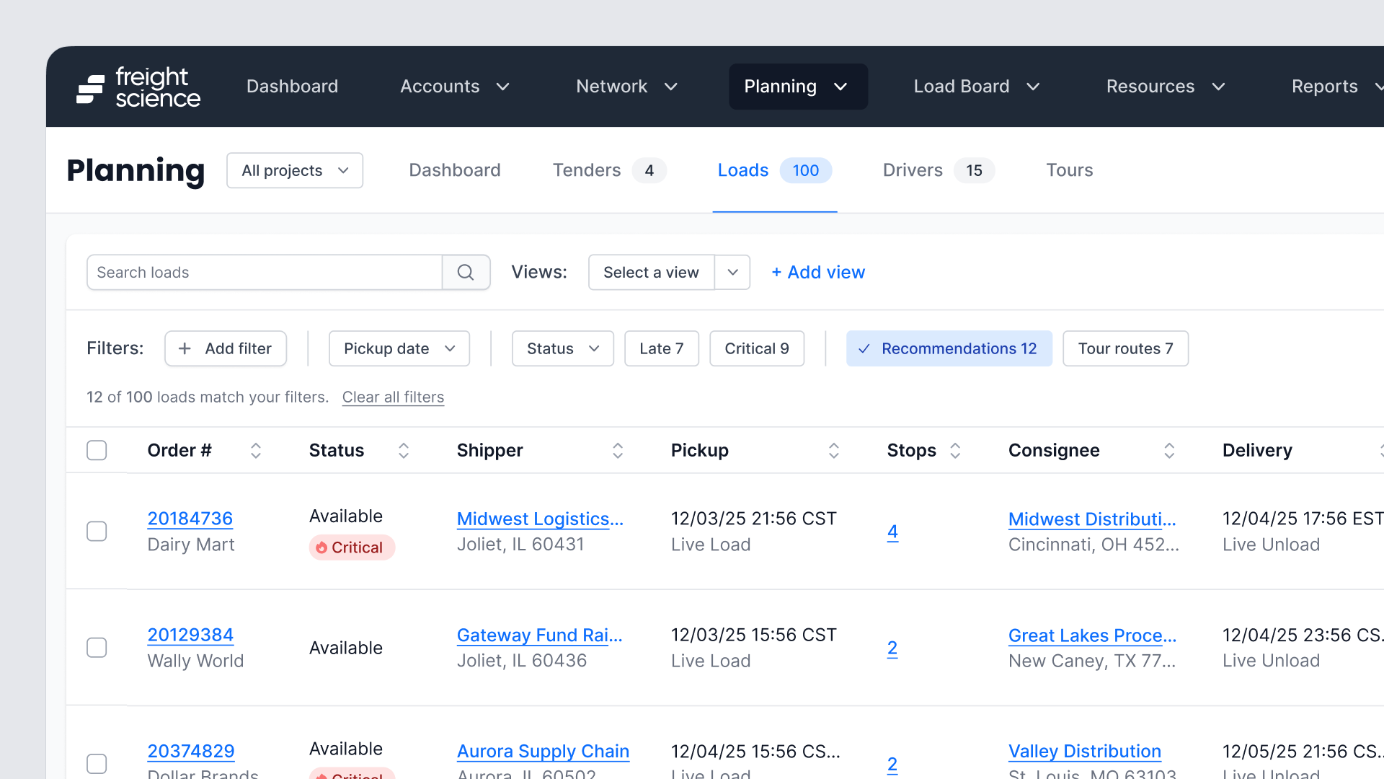The height and width of the screenshot is (779, 1384).
Task: Check the select-all loads header checkbox
Action: (x=97, y=451)
